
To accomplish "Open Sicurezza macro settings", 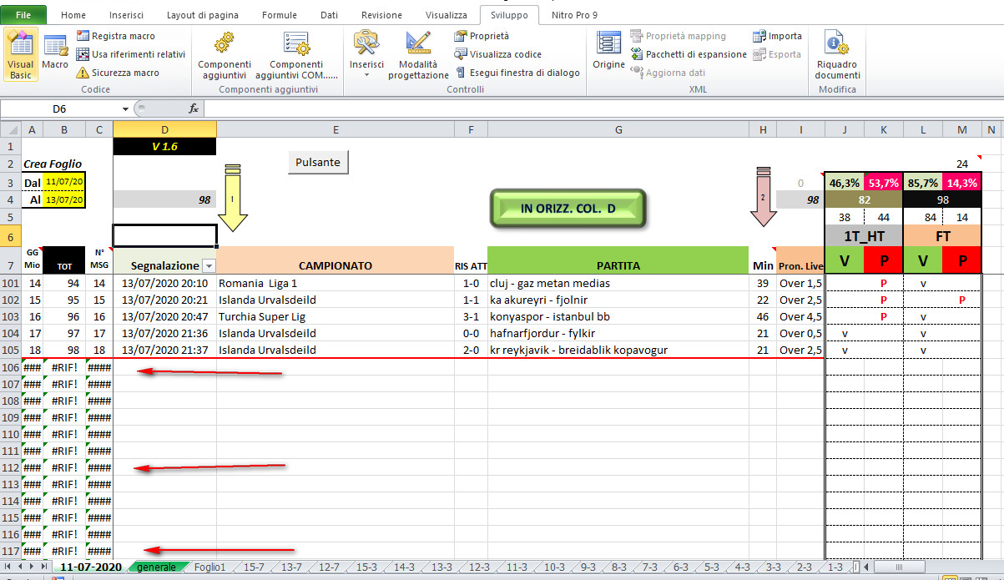I will [118, 73].
